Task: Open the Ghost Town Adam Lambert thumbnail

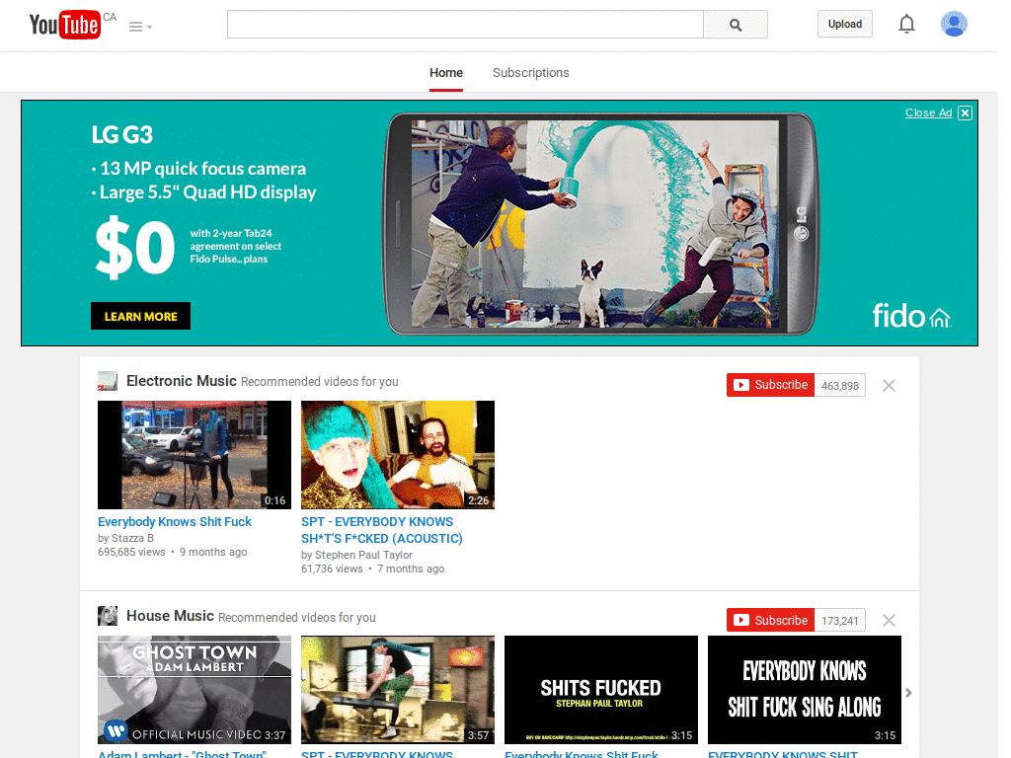Action: (194, 690)
